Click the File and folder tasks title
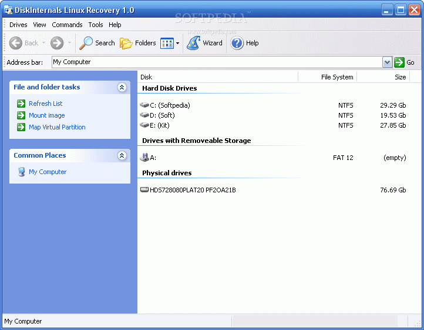The image size is (424, 330). [x=47, y=87]
